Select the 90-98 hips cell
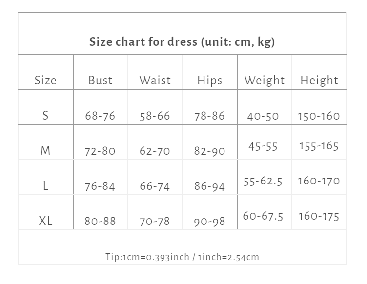 pos(209,222)
